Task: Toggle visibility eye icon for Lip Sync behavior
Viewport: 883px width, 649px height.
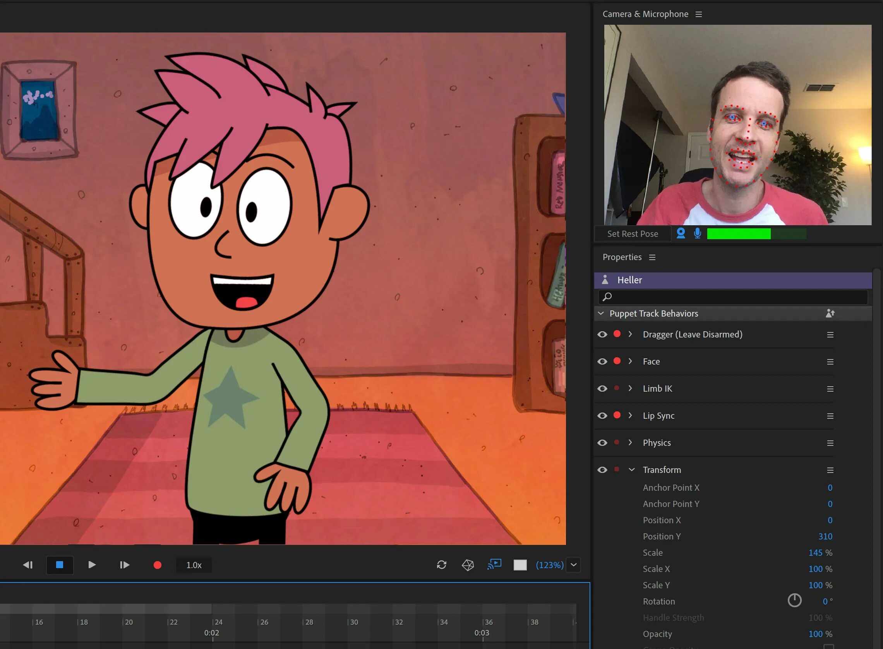Action: 601,415
